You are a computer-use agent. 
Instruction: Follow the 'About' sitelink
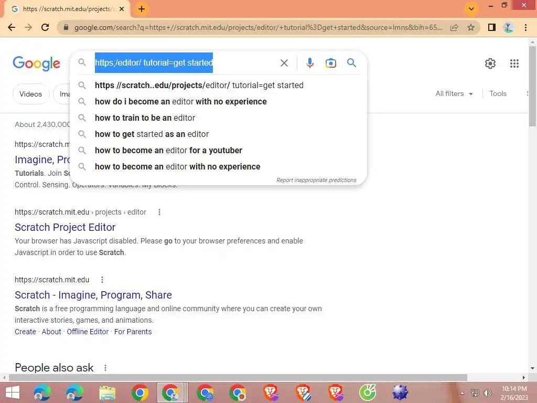click(x=51, y=332)
